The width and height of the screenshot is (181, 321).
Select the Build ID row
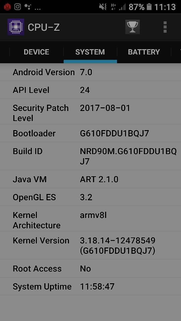click(90, 156)
